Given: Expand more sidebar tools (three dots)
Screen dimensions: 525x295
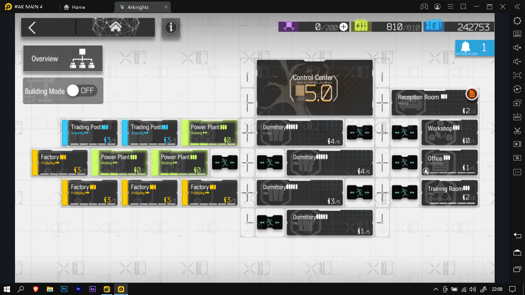Looking at the screenshot, I should [517, 172].
